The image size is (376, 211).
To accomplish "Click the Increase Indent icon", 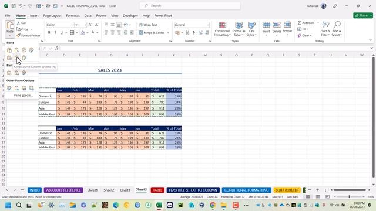I will [x=132, y=33].
